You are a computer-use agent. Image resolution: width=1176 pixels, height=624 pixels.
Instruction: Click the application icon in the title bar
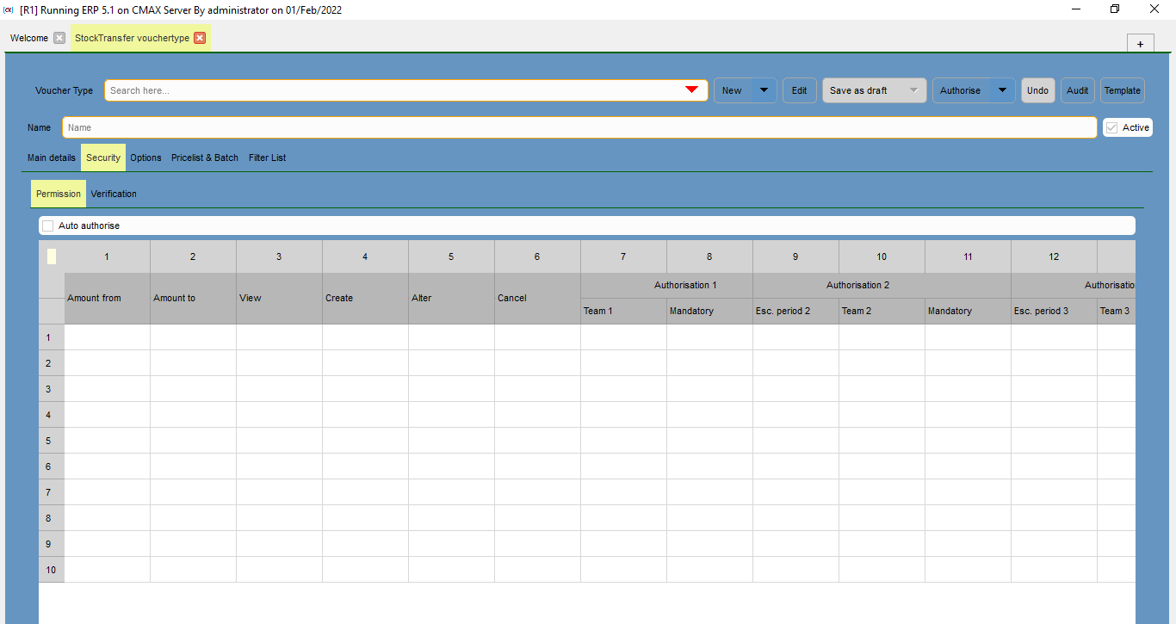[x=9, y=9]
